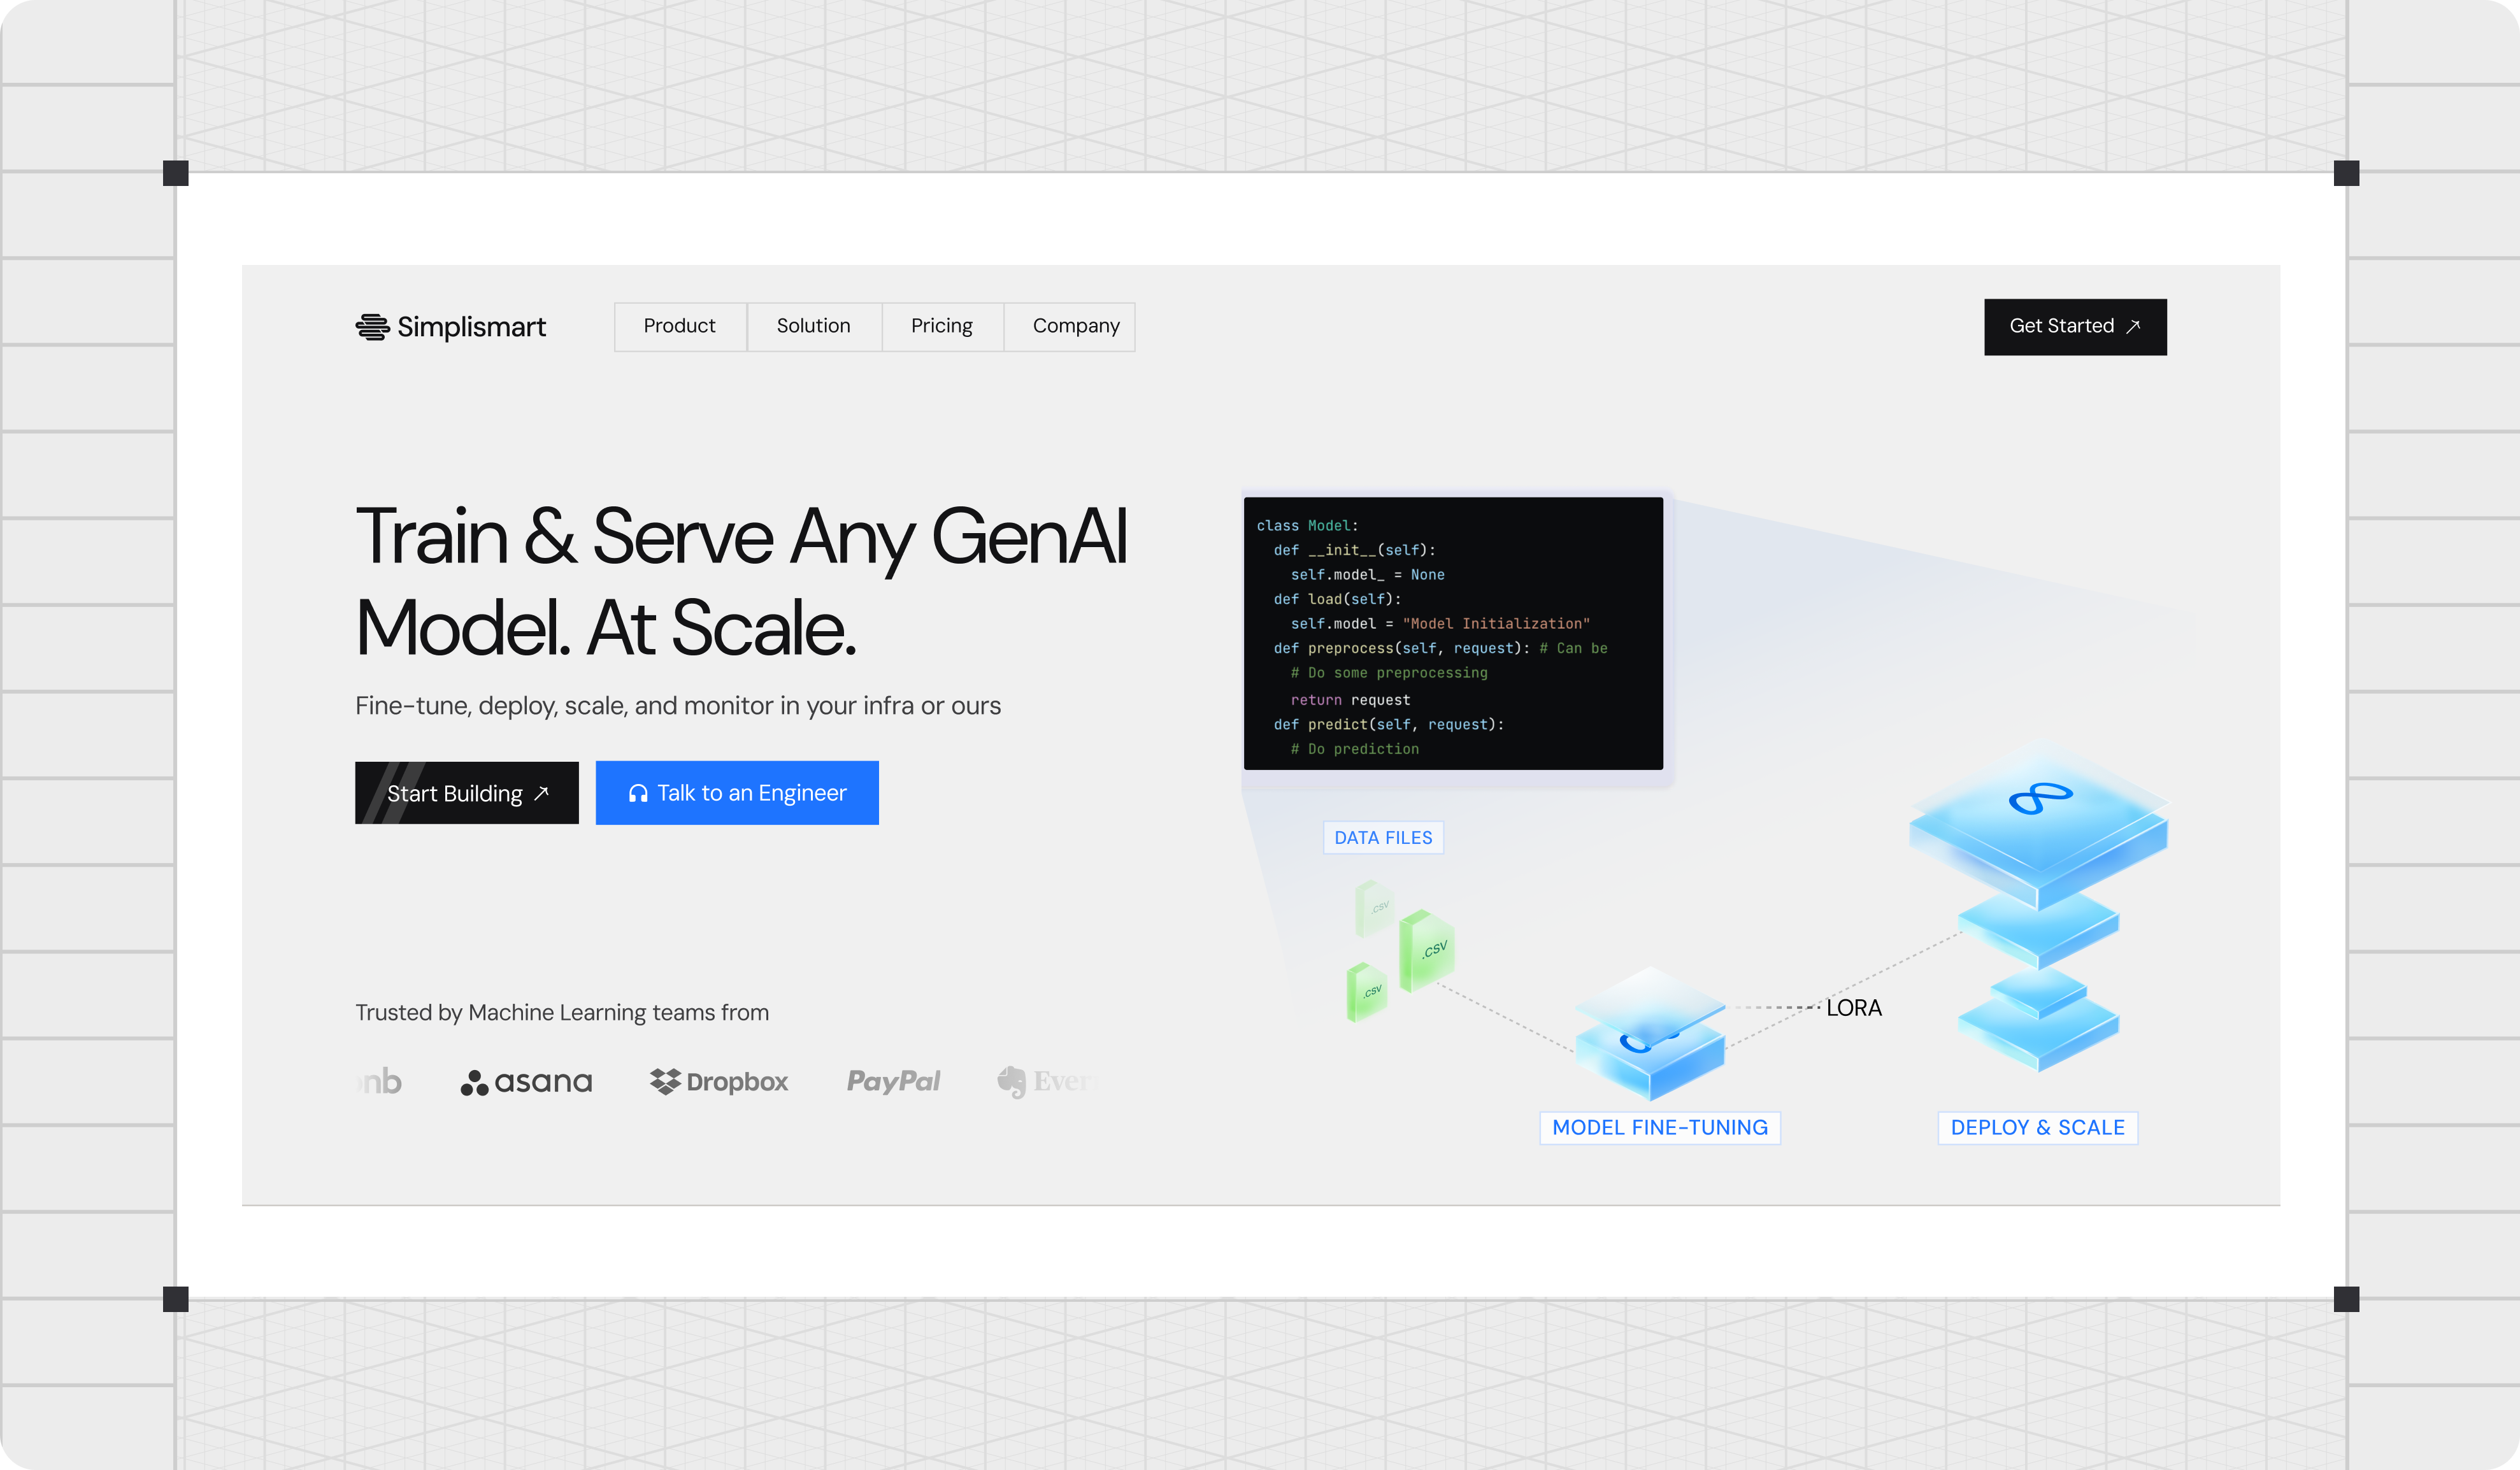Click the DATA FILES label
The width and height of the screenshot is (2520, 1470).
(x=1383, y=838)
